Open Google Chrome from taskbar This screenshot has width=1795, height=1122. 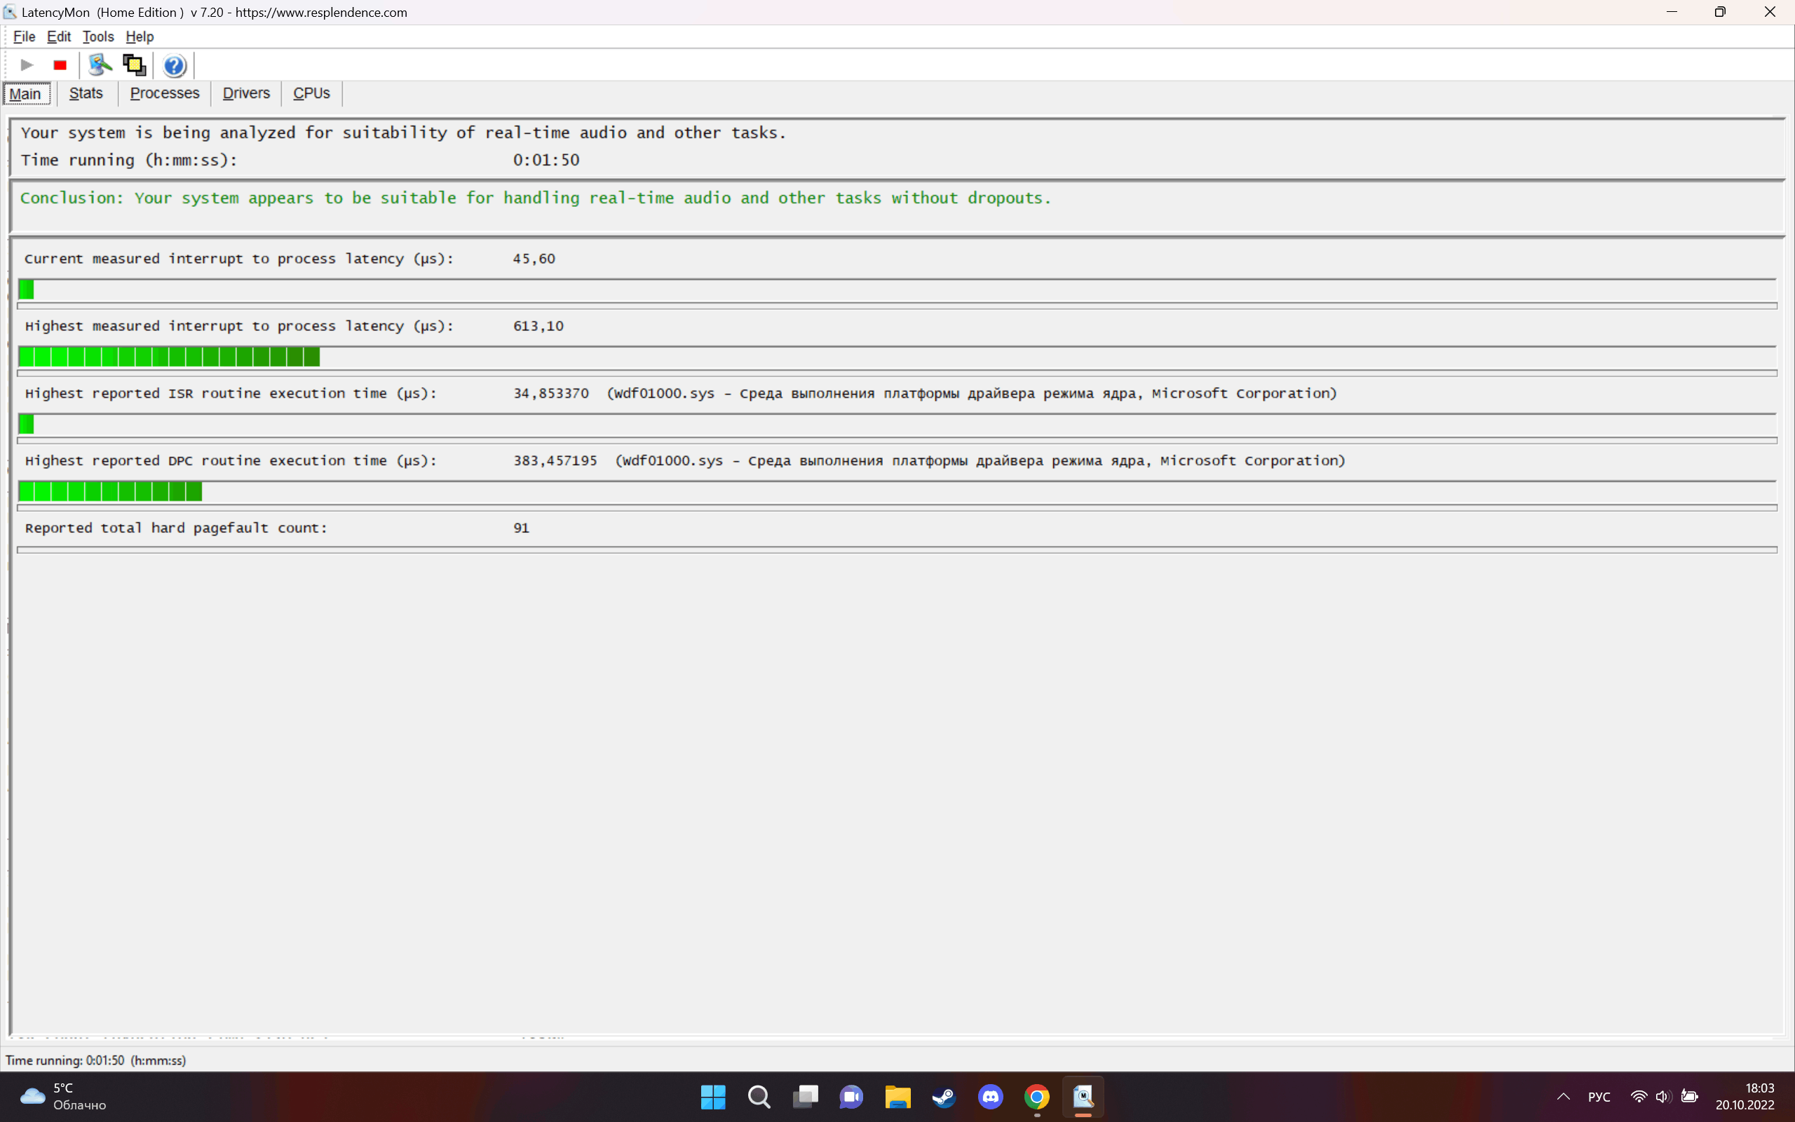pyautogui.click(x=1037, y=1097)
